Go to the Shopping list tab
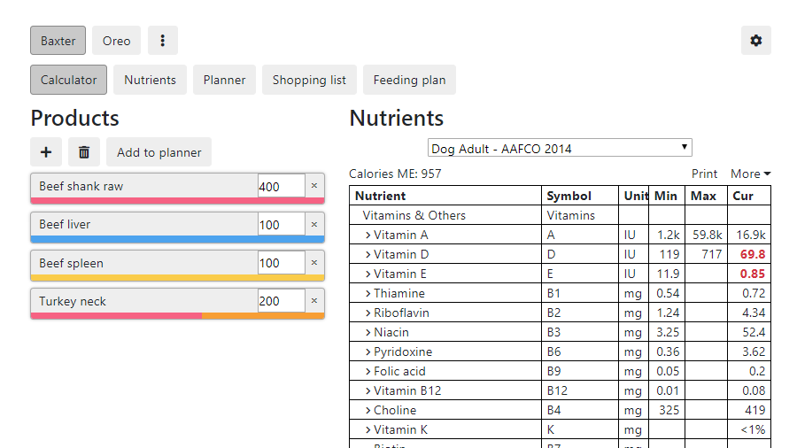797x448 pixels. tap(309, 80)
